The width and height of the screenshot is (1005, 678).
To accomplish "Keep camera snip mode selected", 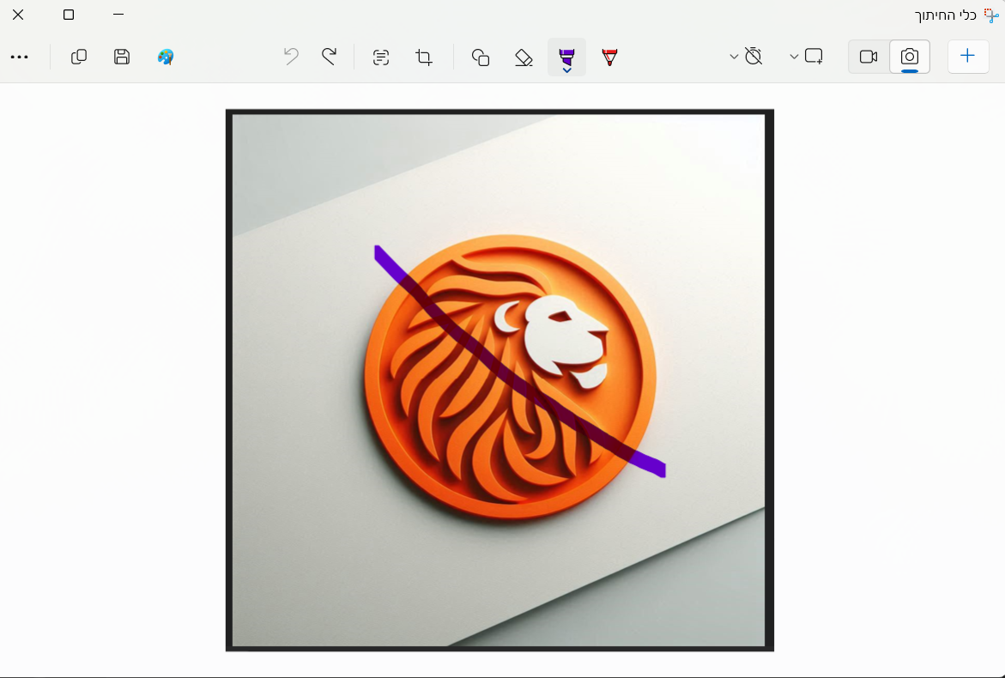I will click(909, 56).
